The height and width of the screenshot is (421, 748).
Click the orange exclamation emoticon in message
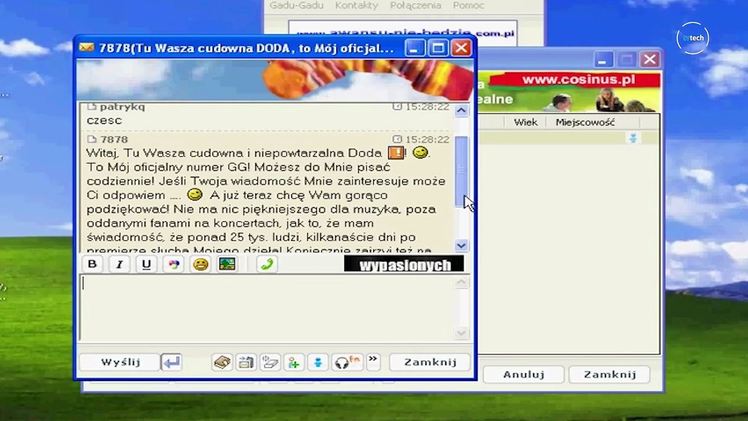pyautogui.click(x=396, y=153)
